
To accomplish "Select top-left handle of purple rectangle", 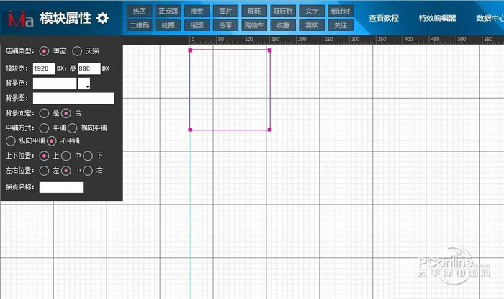I will pos(190,50).
